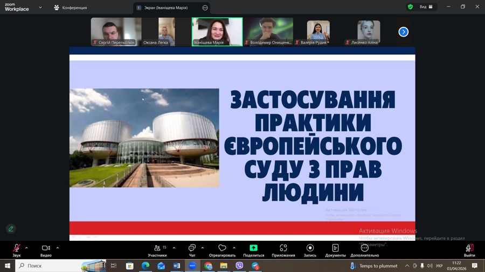Open the Дополнительно more options icon
This screenshot has height=272, width=485.
pos(365,248)
